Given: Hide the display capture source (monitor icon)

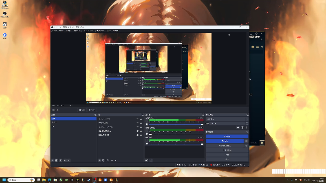Looking at the screenshot, I should pyautogui.click(x=137, y=135).
